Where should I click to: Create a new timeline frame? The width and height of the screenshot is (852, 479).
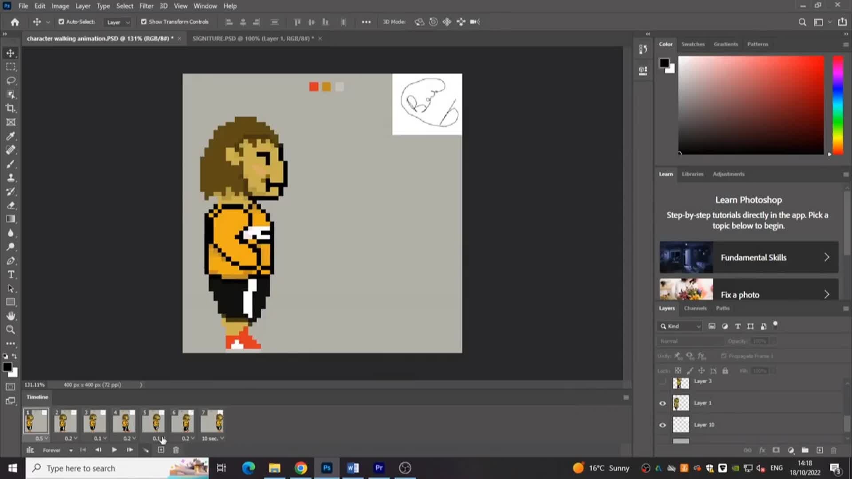161,450
